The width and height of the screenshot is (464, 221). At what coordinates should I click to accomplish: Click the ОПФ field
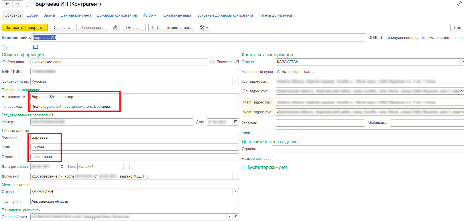(x=422, y=38)
